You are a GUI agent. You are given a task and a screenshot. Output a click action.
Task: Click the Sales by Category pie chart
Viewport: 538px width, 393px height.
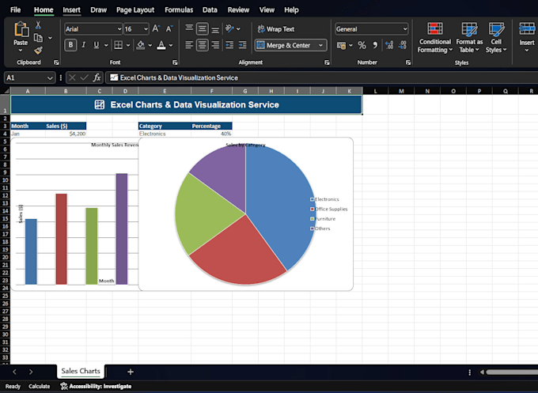[x=246, y=214]
